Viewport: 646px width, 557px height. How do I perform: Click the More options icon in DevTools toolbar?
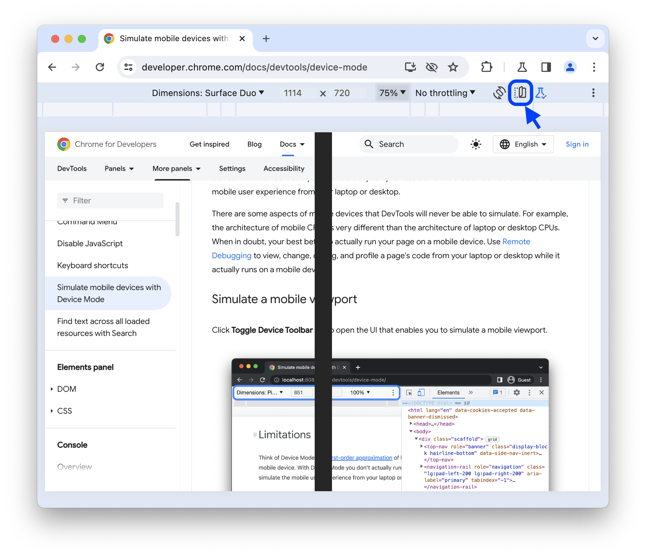(593, 93)
